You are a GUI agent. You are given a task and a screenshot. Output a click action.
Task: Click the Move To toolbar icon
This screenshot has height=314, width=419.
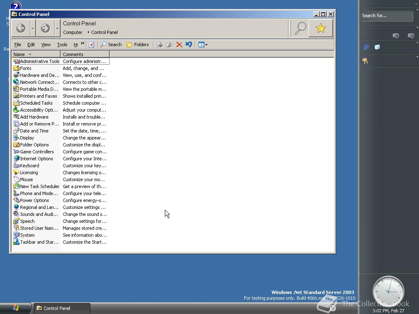click(160, 45)
